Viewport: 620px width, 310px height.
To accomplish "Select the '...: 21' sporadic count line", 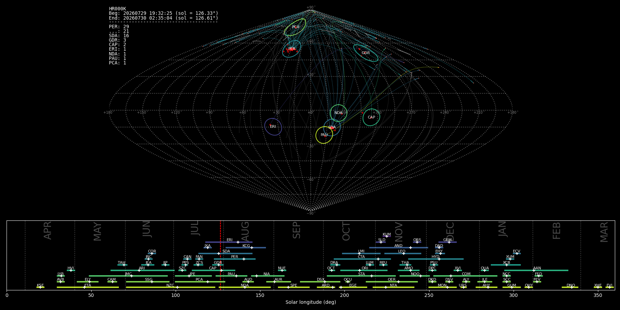I will click(119, 31).
